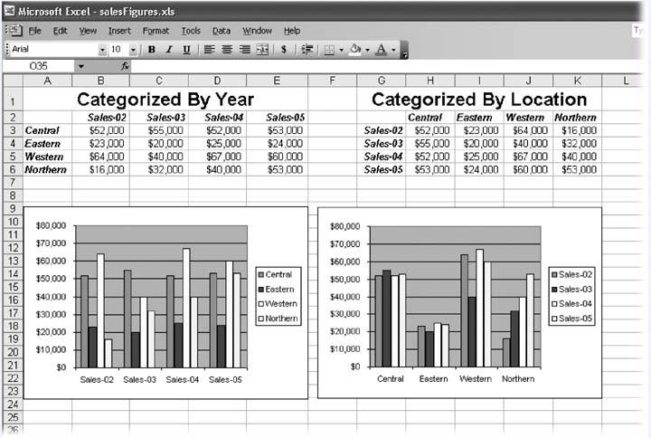Image resolution: width=651 pixels, height=438 pixels.
Task: Click the Insert Function fx icon
Action: tap(125, 66)
